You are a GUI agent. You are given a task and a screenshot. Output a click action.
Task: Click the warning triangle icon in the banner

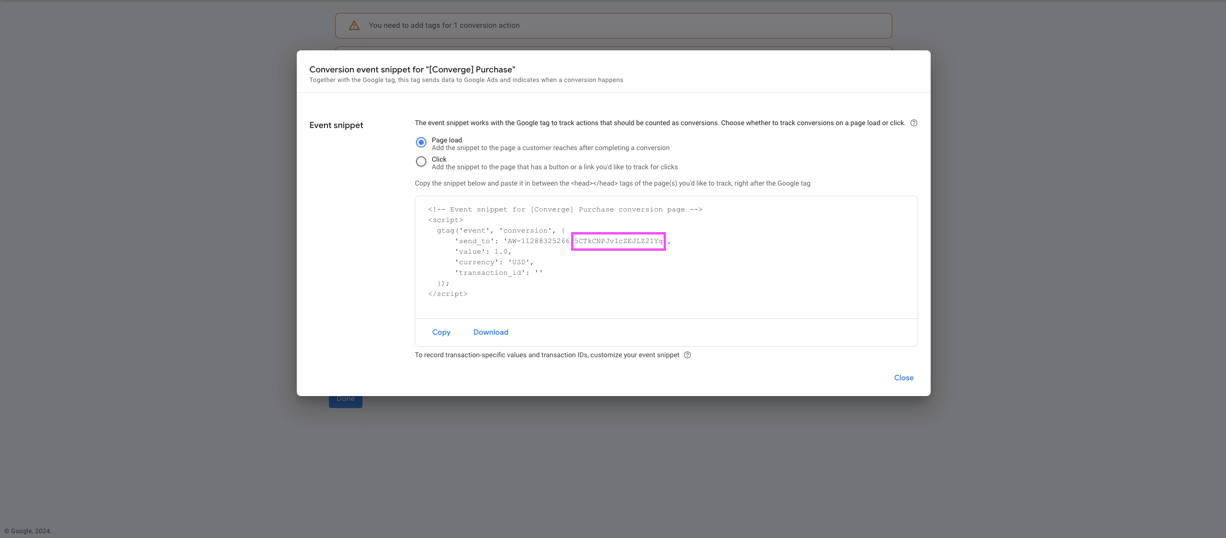click(x=354, y=25)
